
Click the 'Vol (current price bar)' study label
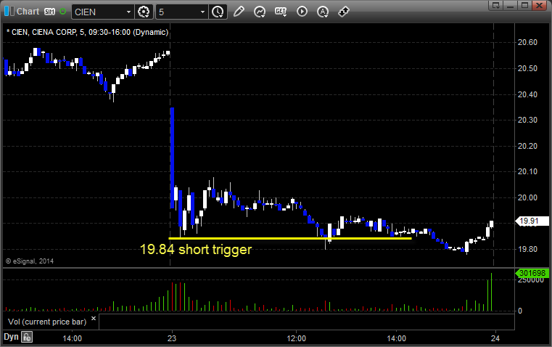point(47,322)
